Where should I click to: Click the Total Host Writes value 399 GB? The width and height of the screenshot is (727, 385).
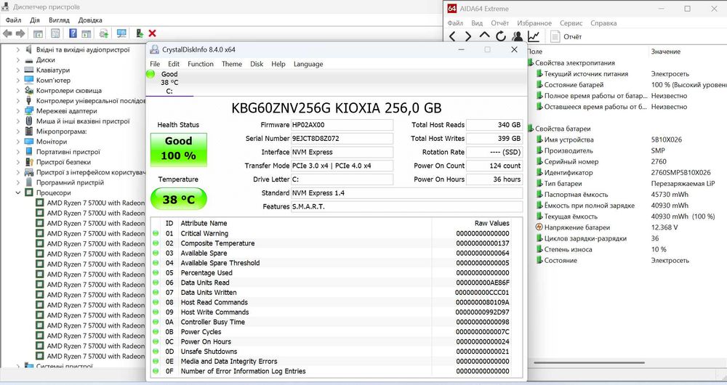tap(494, 138)
